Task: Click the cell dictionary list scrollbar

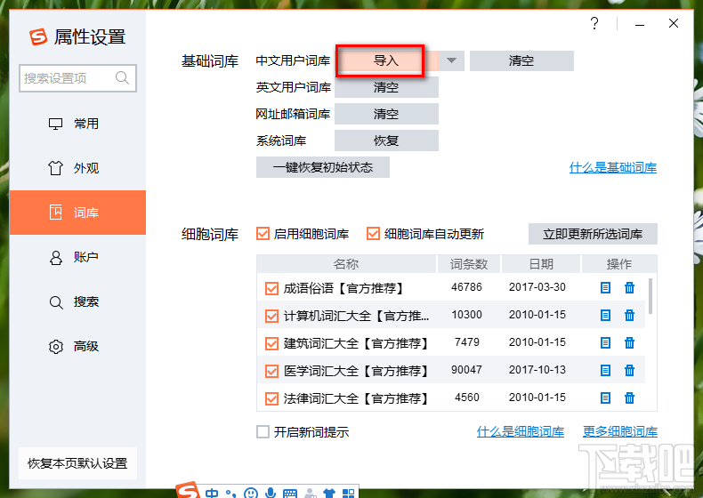Action: pos(650,296)
